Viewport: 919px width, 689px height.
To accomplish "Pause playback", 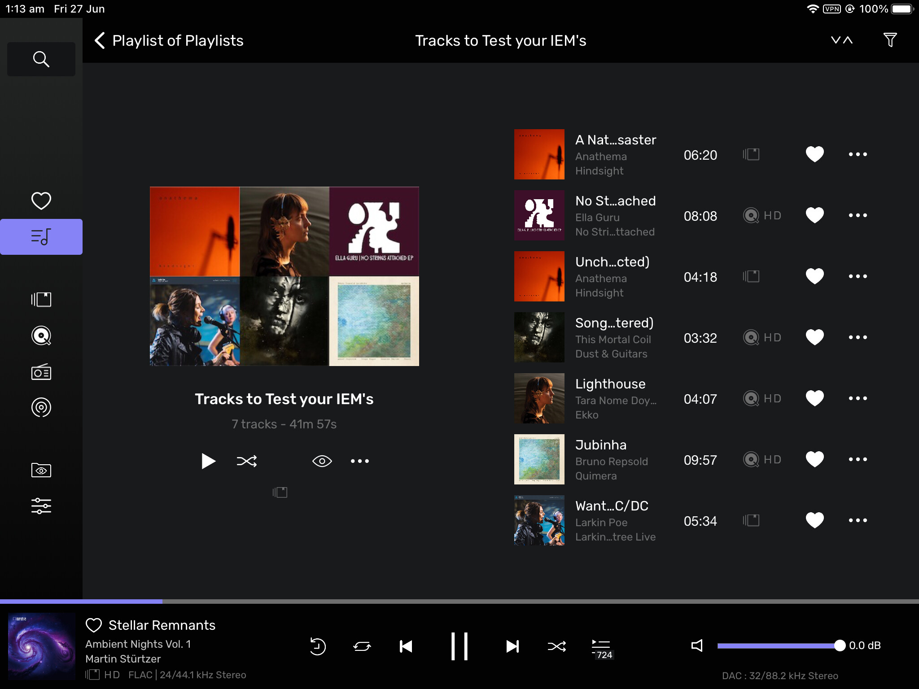I will [x=459, y=646].
